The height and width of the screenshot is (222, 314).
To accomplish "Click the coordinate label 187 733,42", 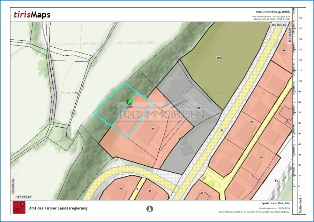I will [24, 197].
